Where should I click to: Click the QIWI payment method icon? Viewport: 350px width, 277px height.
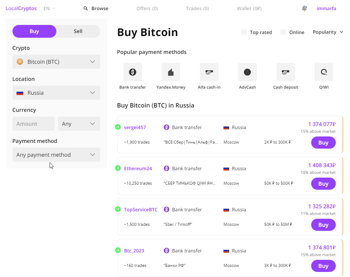tap(324, 72)
